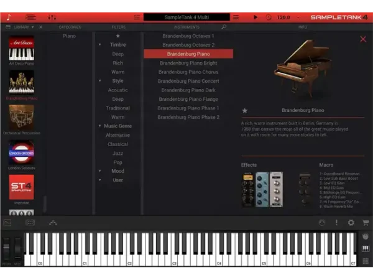Image resolution: width=373 pixels, height=280 pixels.
Task: Select Brandenburg Piano Bright instrument
Action: 188,63
